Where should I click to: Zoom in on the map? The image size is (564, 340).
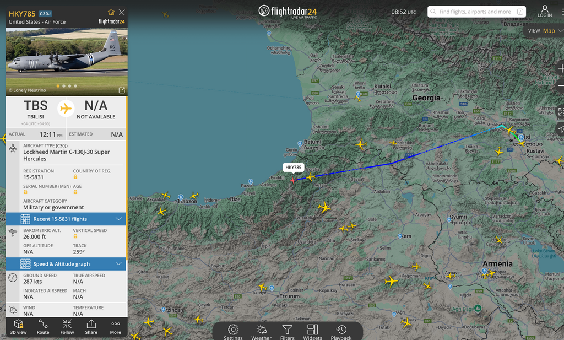coord(560,68)
